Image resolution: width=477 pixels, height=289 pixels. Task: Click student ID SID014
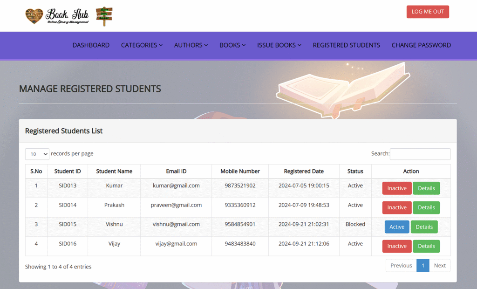[68, 205]
